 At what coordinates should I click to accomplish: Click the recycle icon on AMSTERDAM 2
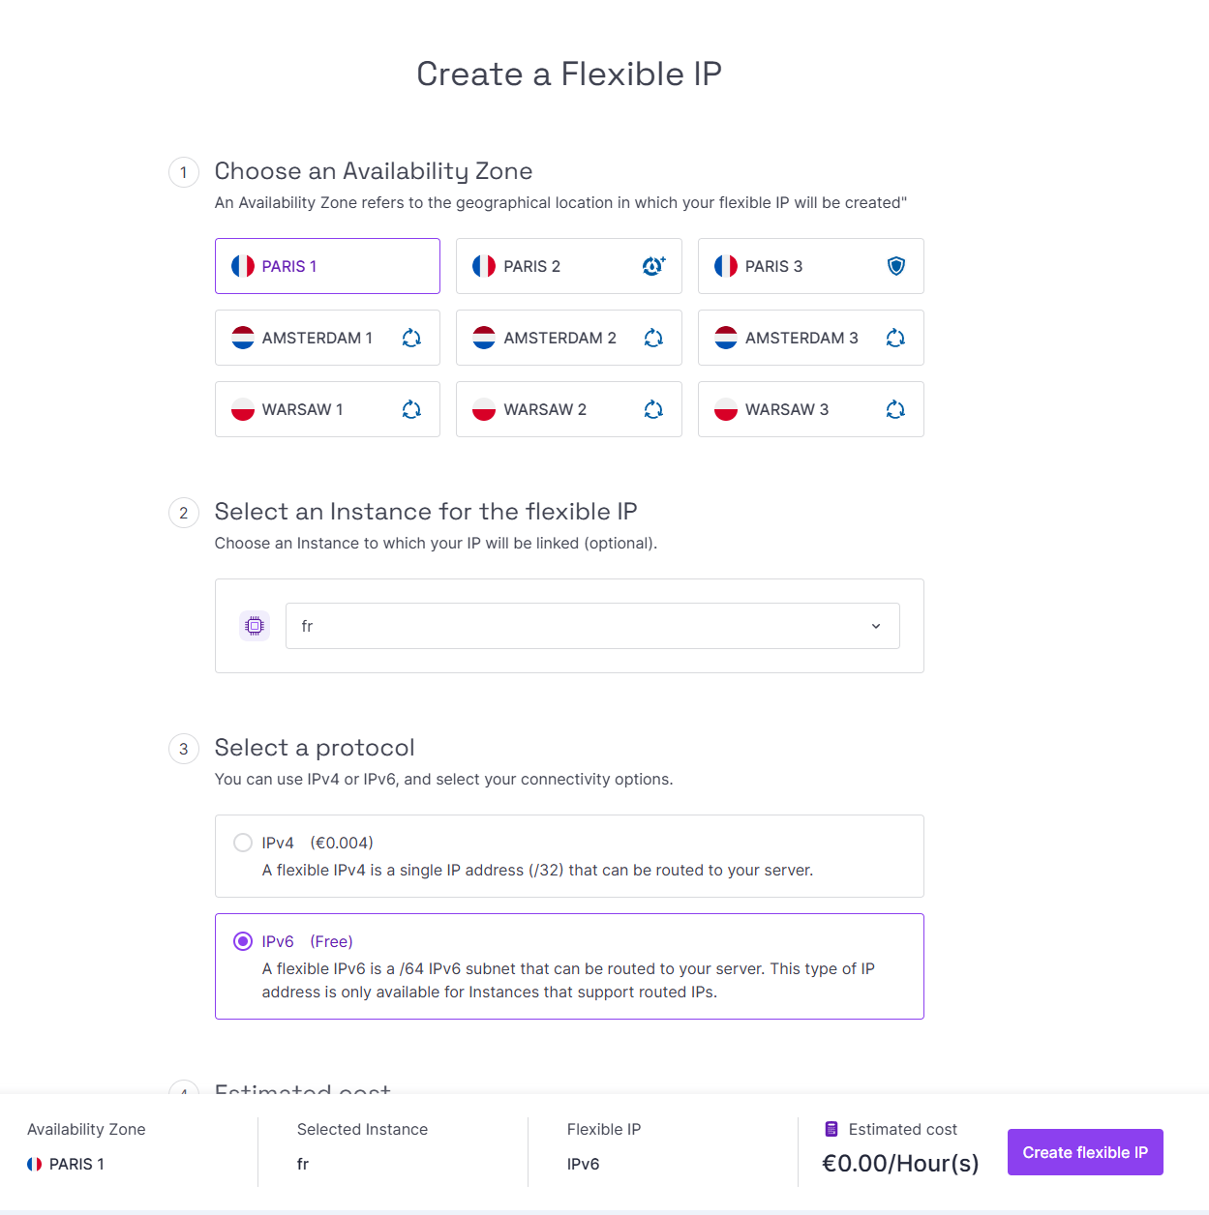click(653, 338)
